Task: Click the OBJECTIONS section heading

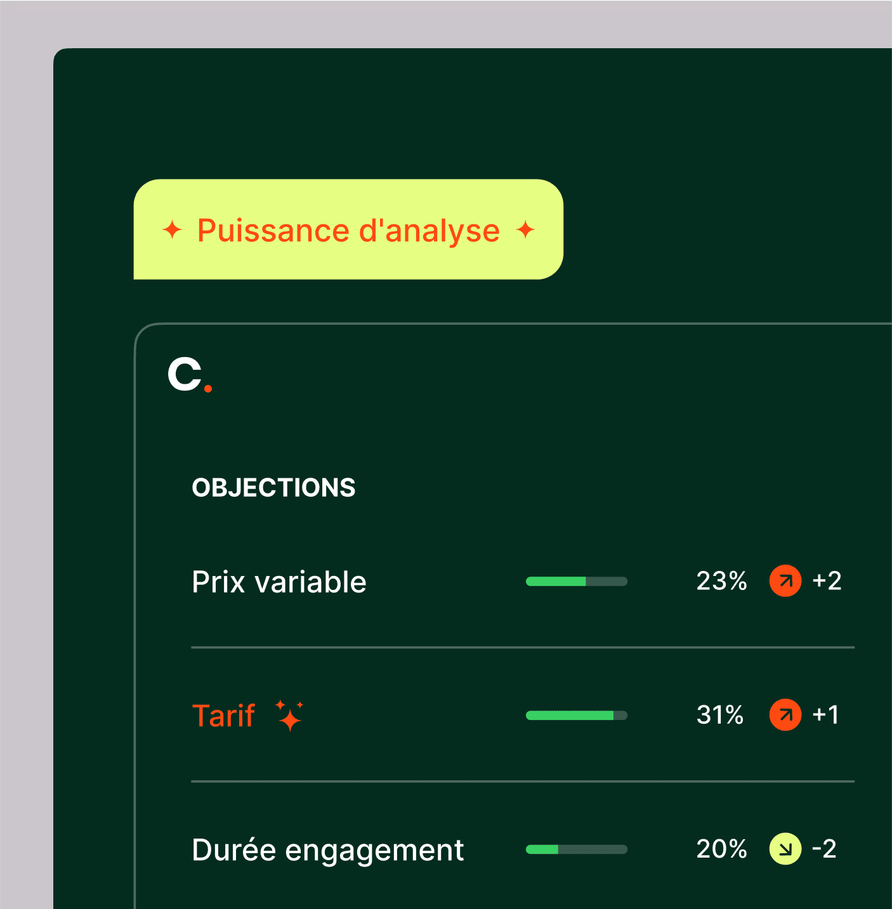Action: [x=273, y=488]
